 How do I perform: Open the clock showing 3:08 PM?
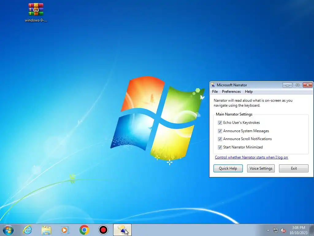pos(298,230)
